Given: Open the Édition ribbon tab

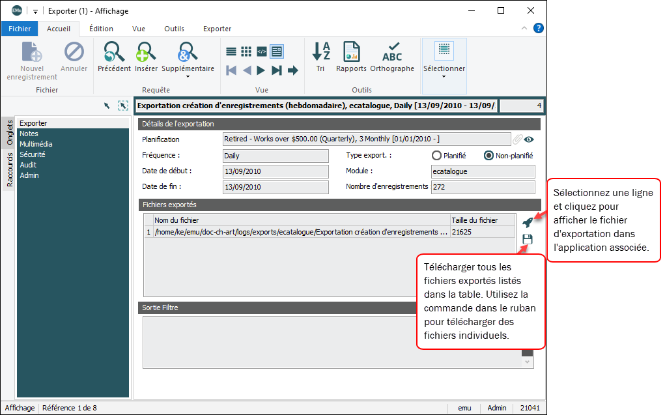Looking at the screenshot, I should tap(101, 29).
